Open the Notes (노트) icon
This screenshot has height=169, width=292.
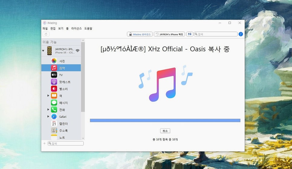(54, 137)
